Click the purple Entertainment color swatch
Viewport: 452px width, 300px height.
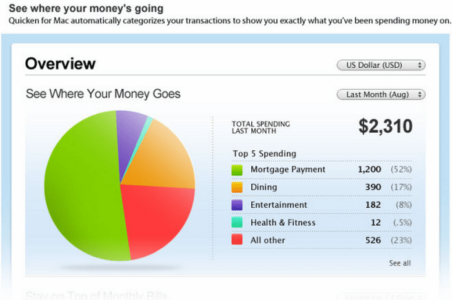(237, 205)
